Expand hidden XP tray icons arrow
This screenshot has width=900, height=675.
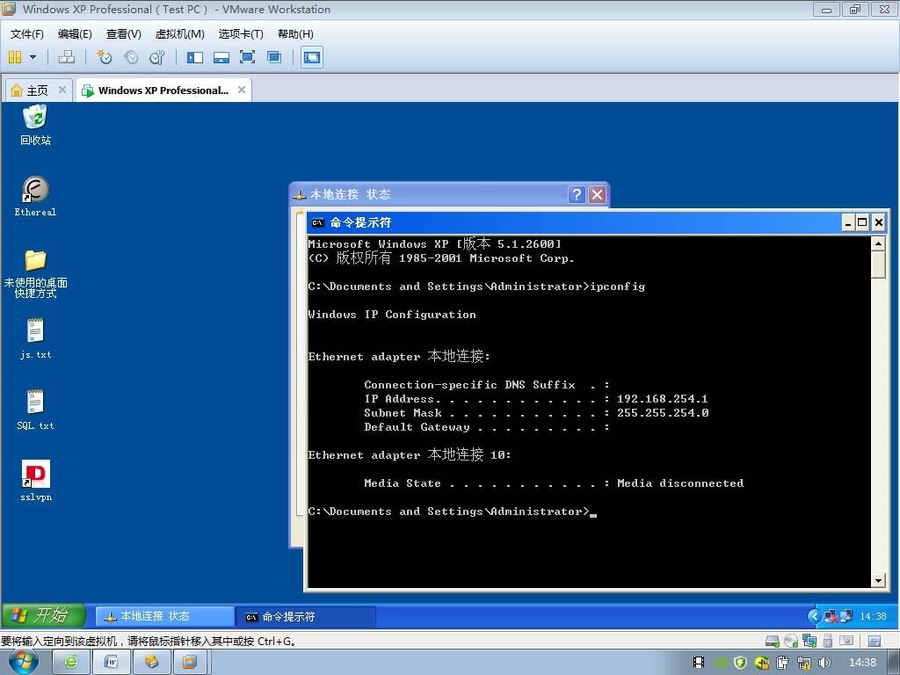coord(814,616)
